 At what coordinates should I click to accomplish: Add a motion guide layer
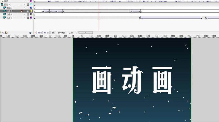3,33
